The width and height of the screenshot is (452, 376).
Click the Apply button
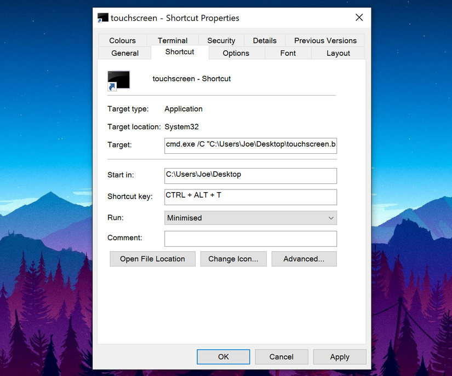tap(340, 357)
